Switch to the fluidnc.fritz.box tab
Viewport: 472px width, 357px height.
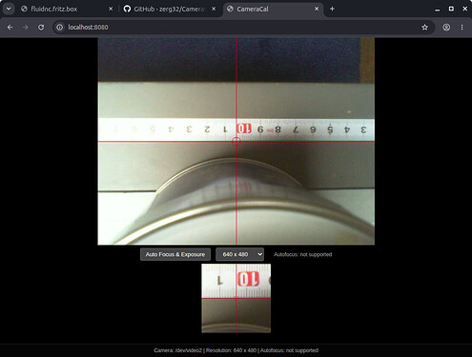coord(67,9)
